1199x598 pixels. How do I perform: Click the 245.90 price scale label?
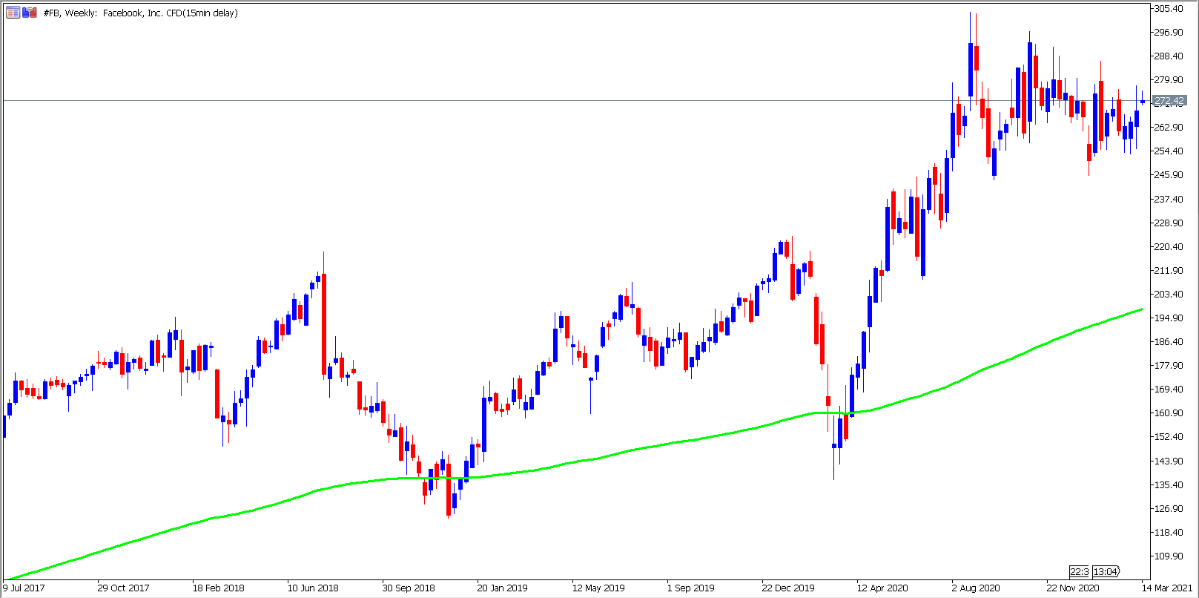1169,174
